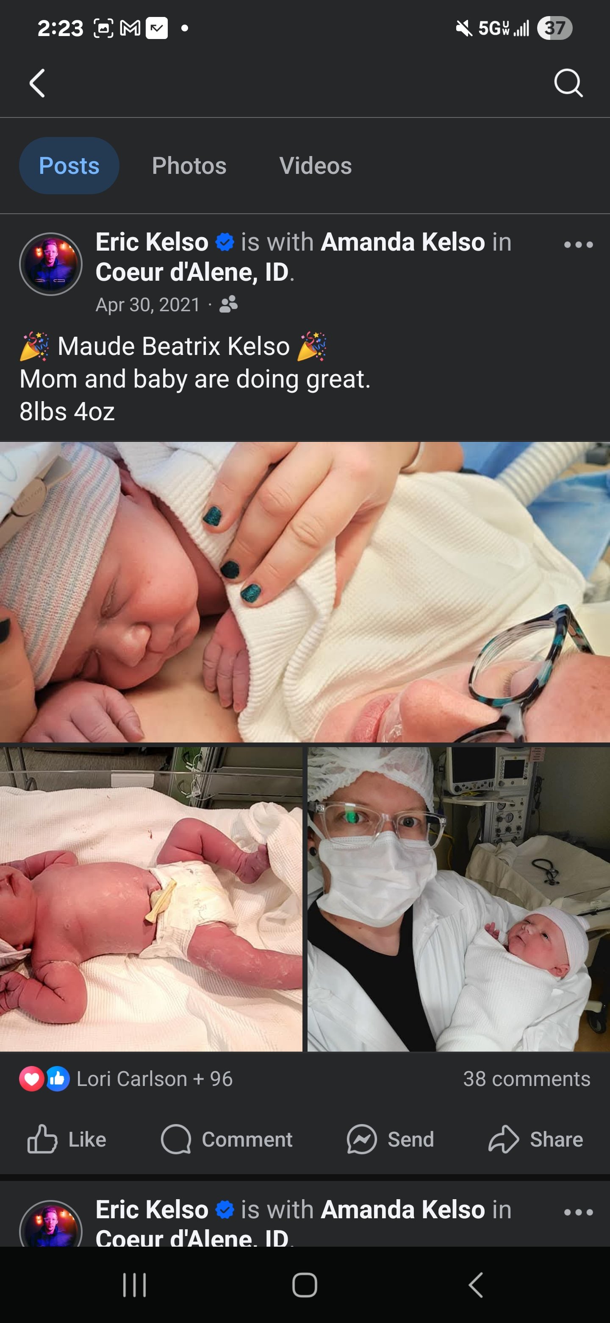Open the heart and like reactions list
This screenshot has height=1323, width=610.
click(44, 1078)
